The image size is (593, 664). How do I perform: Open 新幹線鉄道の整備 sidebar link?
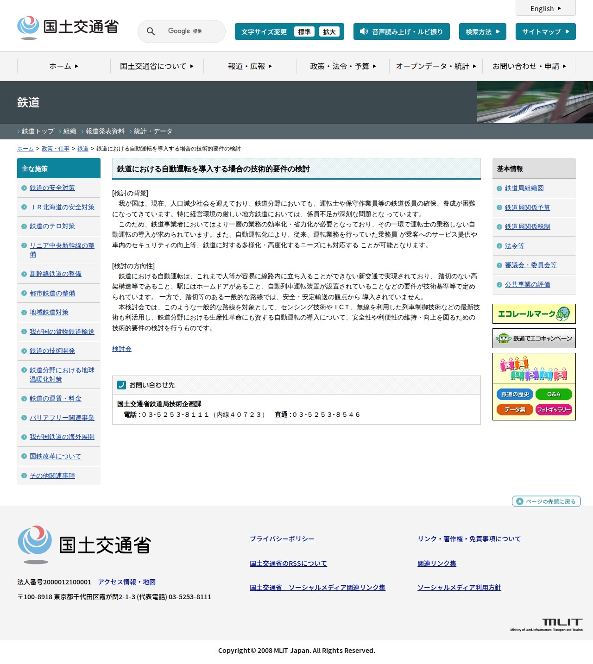(56, 274)
